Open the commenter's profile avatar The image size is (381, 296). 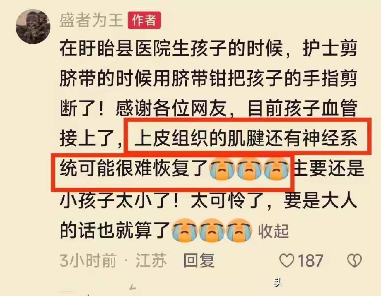pyautogui.click(x=33, y=26)
